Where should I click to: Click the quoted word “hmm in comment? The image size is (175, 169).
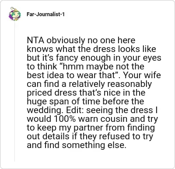pos(71,66)
